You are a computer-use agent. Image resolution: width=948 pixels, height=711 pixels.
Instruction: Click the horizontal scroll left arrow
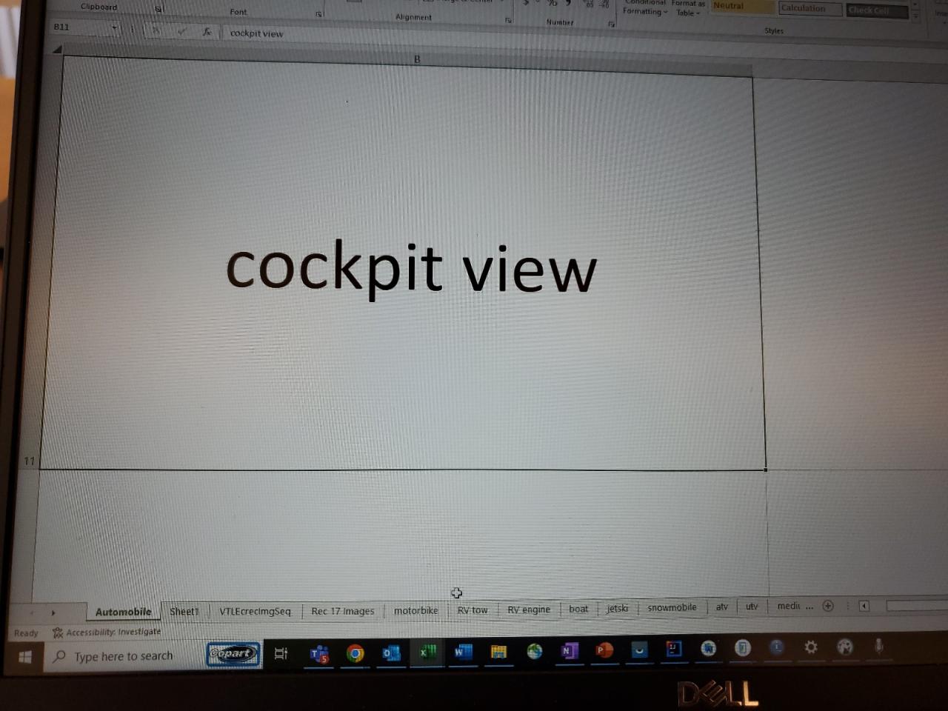[864, 606]
